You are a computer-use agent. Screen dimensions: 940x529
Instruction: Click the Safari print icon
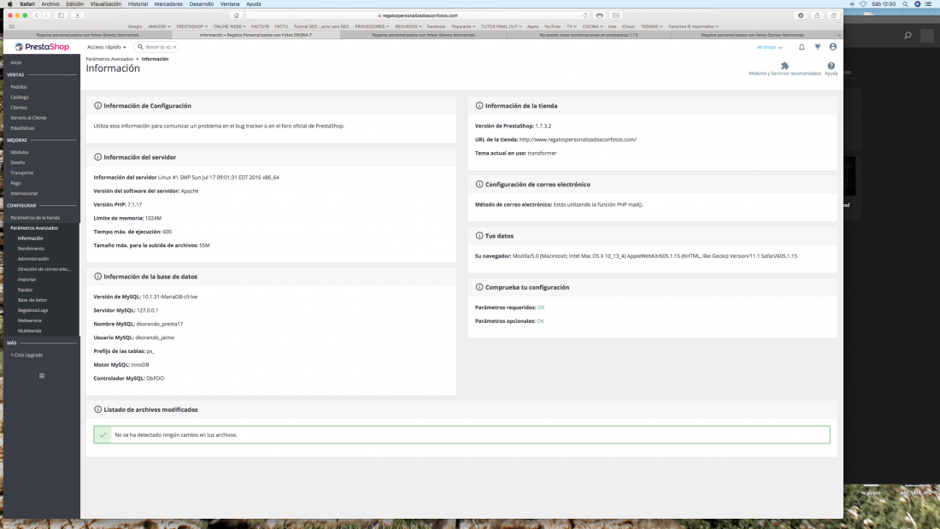pos(600,15)
